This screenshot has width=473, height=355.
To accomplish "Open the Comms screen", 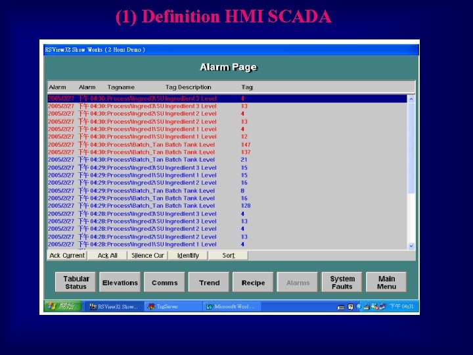I will pyautogui.click(x=164, y=283).
